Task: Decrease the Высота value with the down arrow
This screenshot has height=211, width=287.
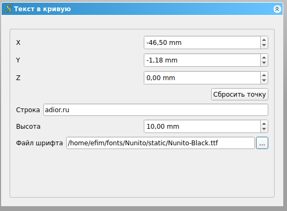Action: click(x=264, y=129)
